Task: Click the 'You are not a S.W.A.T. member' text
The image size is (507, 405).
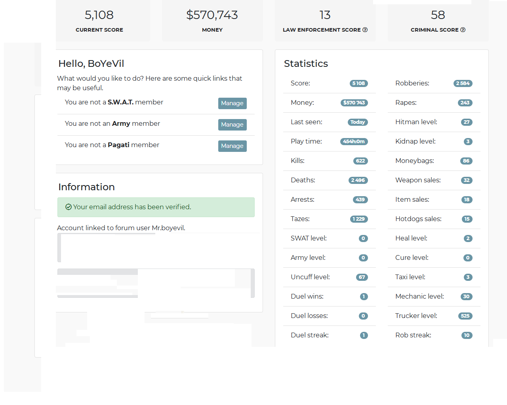Action: 114,102
